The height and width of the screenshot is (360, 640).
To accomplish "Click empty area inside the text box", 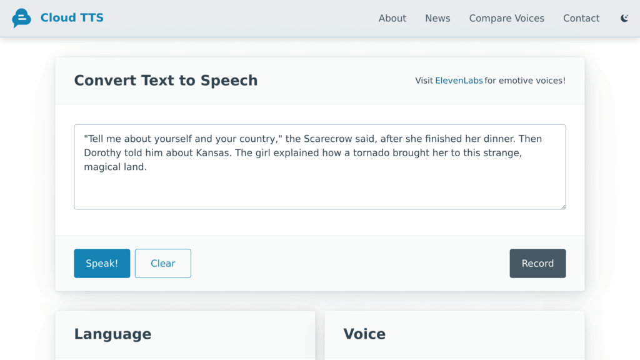I will [x=319, y=191].
